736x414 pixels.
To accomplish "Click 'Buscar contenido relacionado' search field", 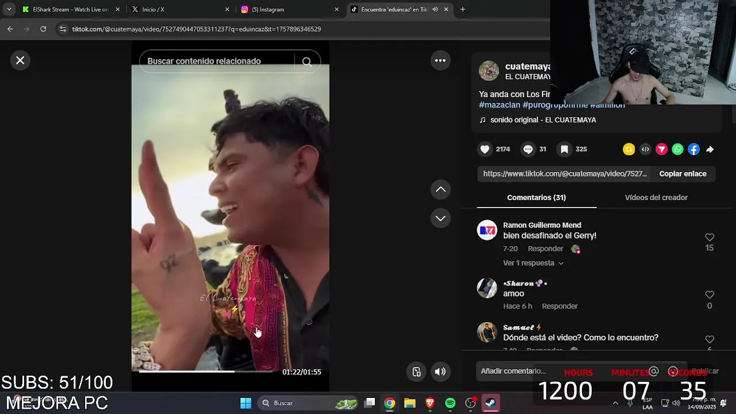I will 217,61.
